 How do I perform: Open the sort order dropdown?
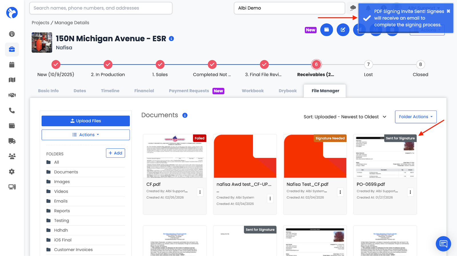click(345, 117)
